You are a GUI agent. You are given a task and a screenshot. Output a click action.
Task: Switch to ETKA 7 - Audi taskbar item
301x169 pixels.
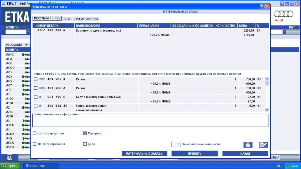click(x=41, y=166)
